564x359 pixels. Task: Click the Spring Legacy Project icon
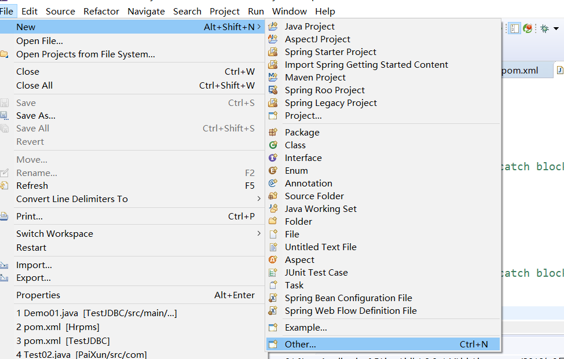coord(273,103)
